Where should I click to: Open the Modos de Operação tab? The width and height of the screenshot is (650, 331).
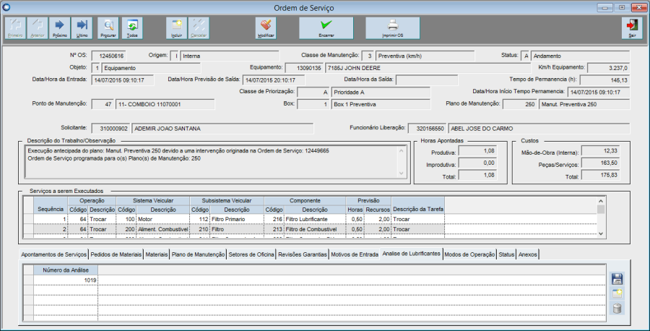[469, 254]
